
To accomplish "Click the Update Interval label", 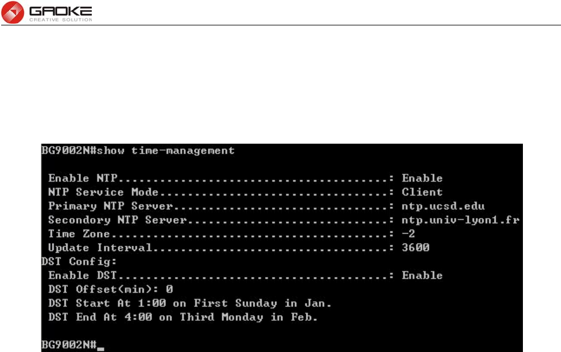I will click(x=100, y=248).
